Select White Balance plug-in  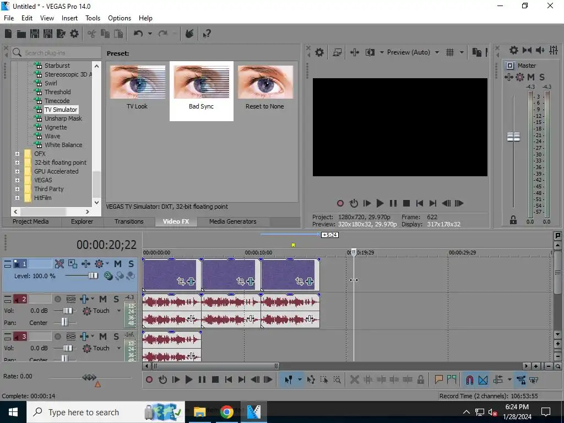(x=63, y=145)
